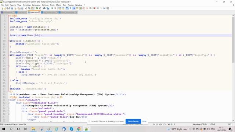Show the Document Map panel

[x=80, y=8]
